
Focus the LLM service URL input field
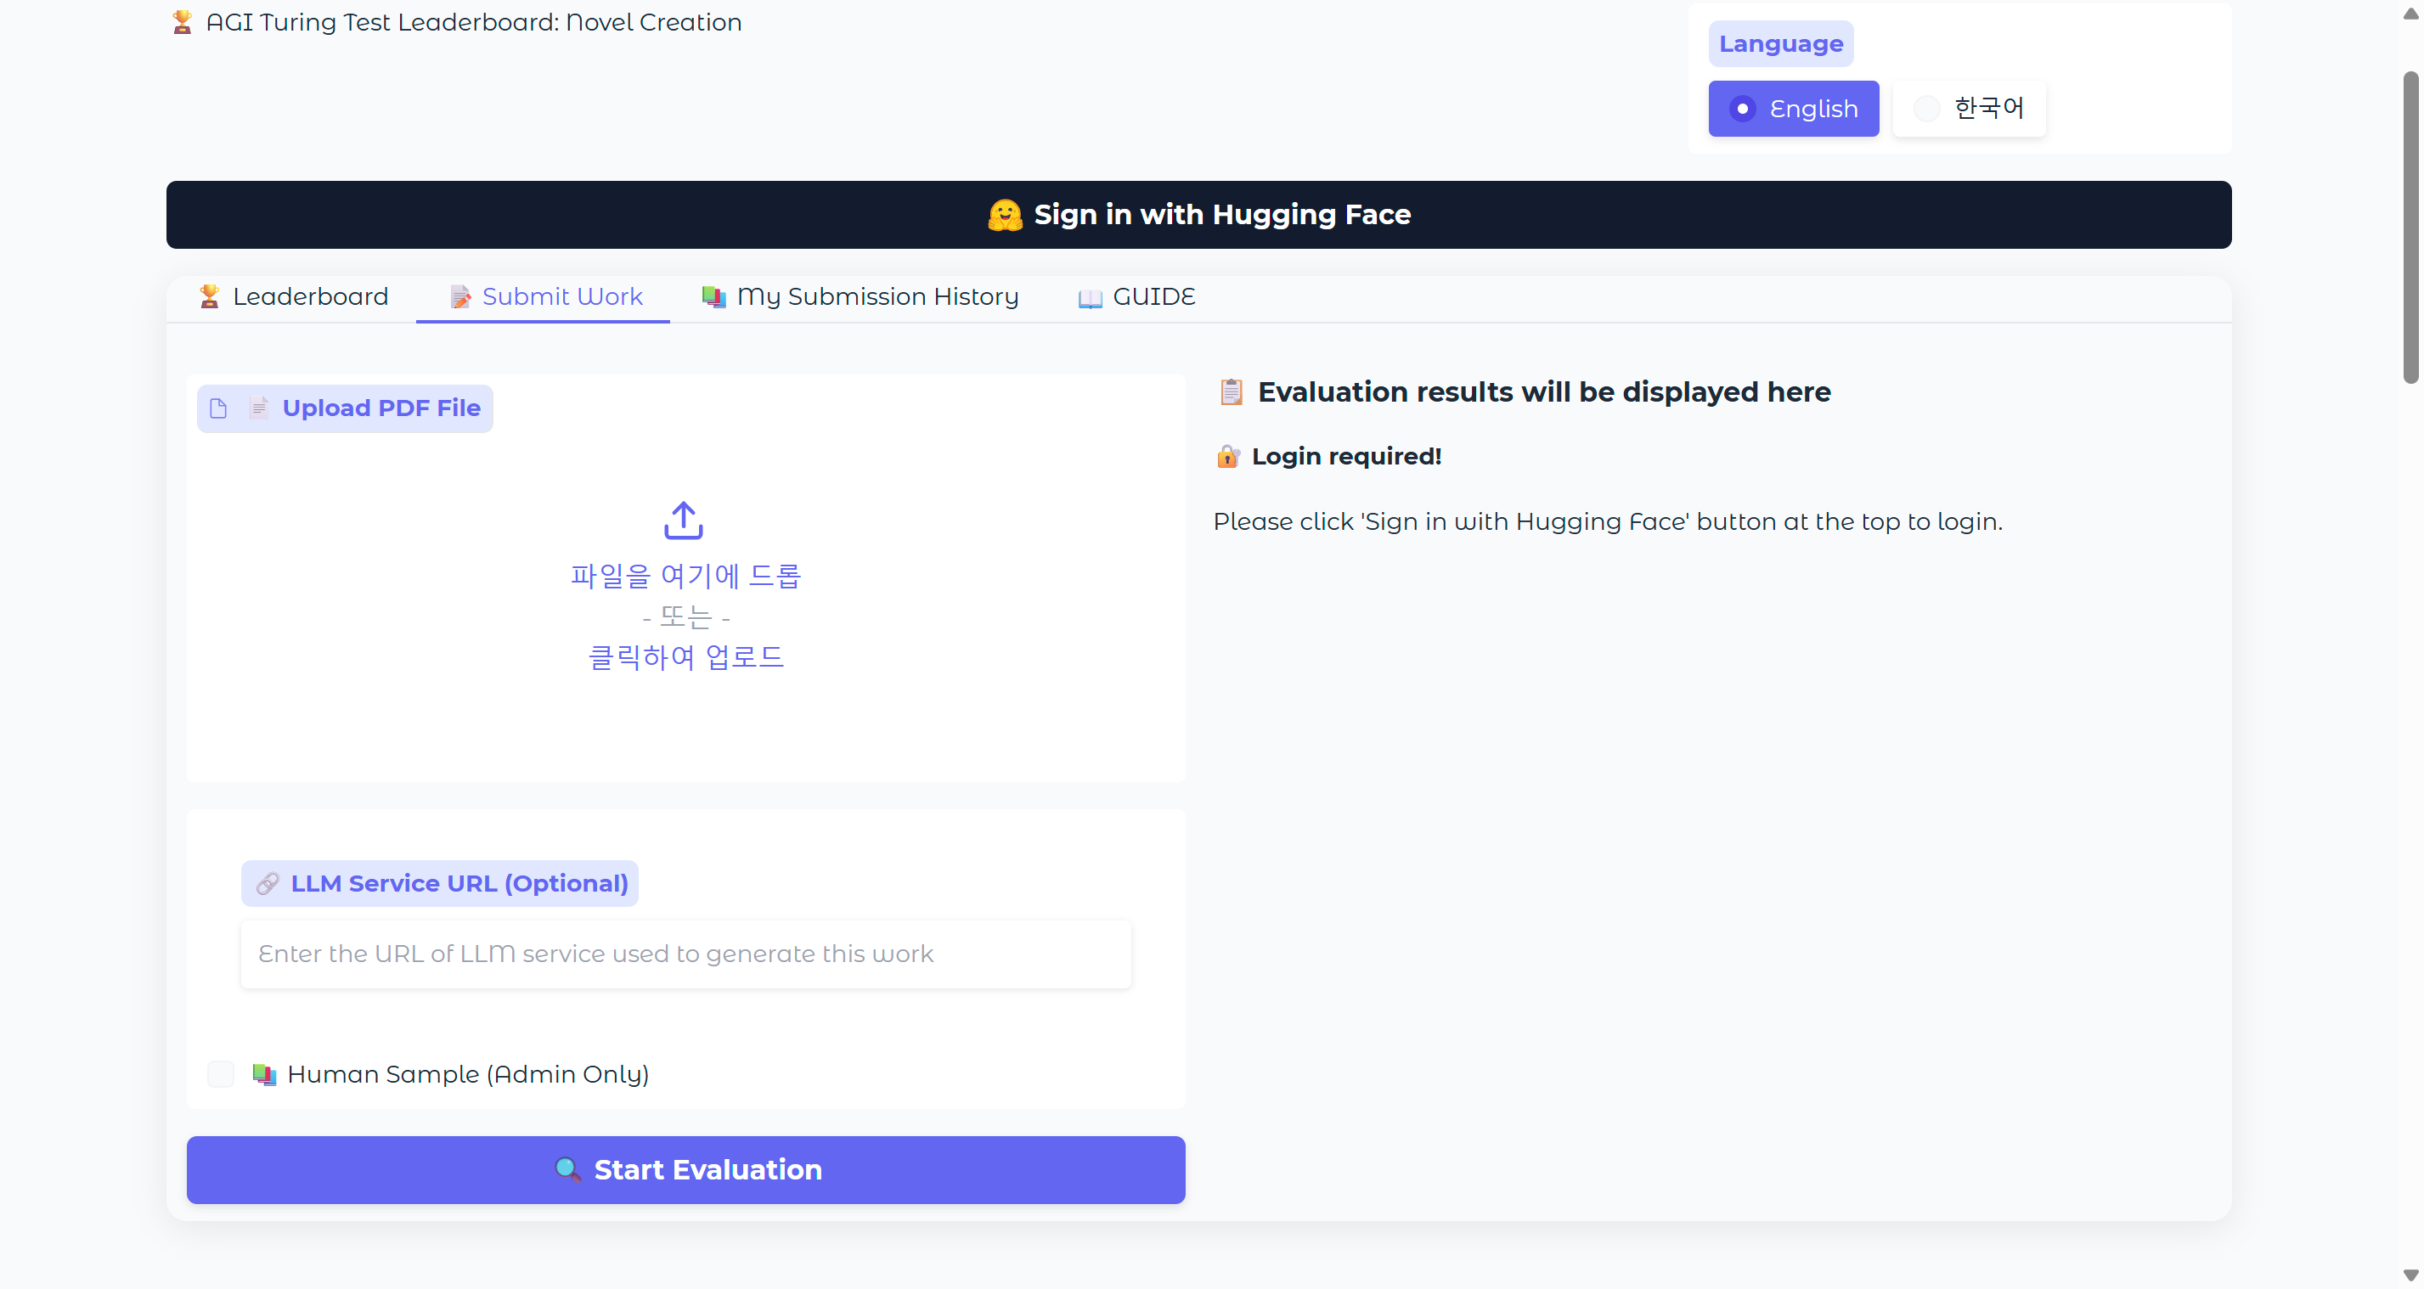[686, 954]
